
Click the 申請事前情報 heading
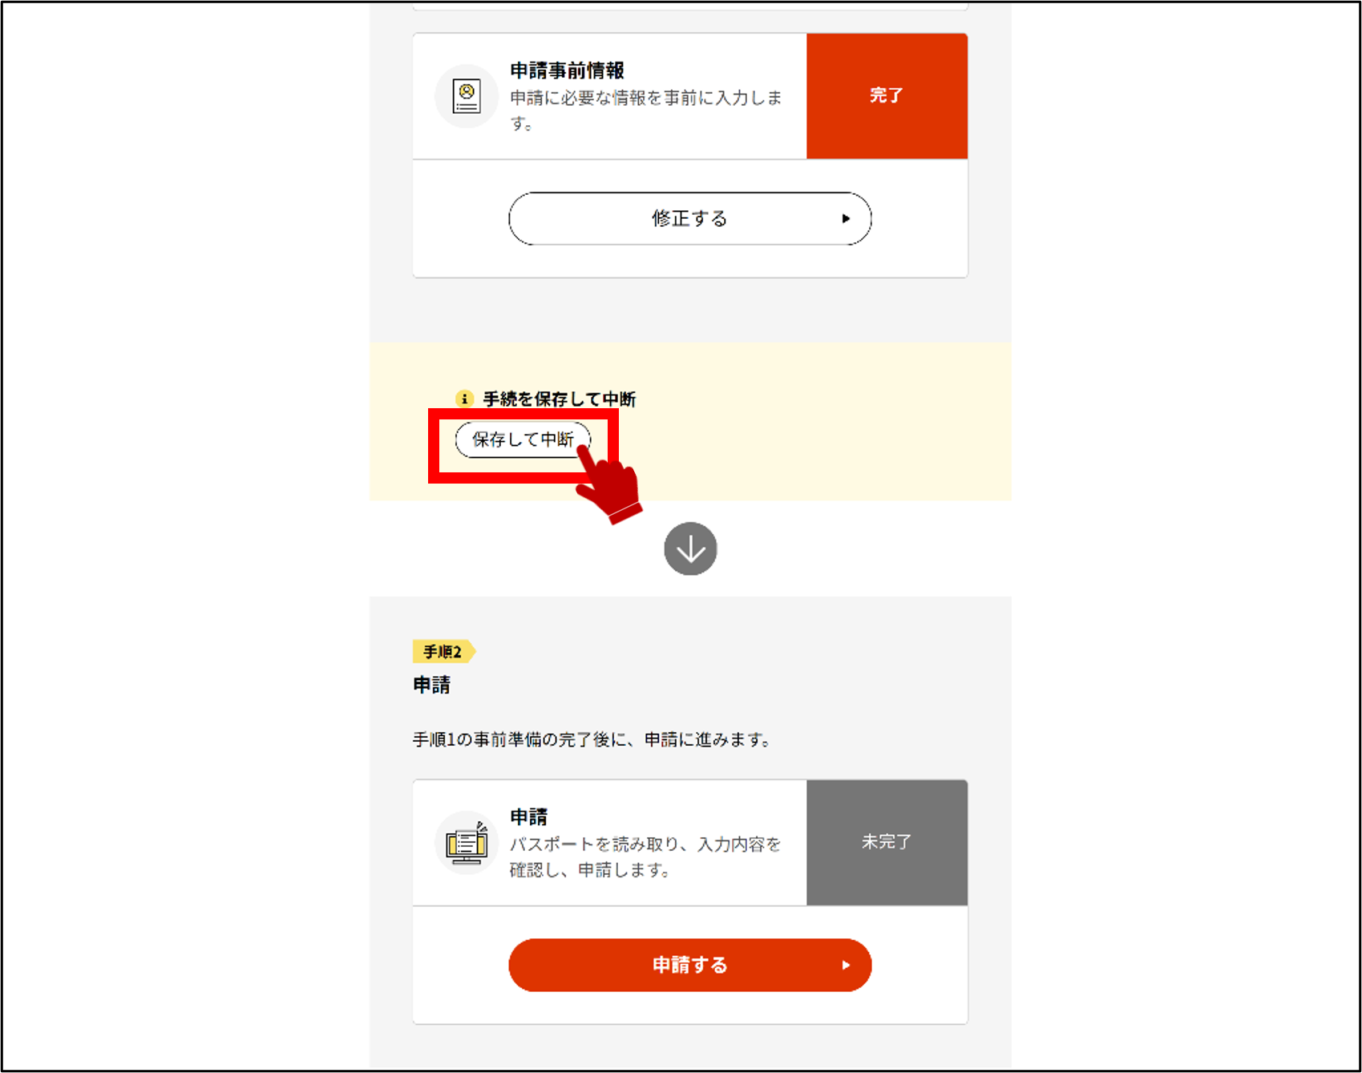(x=567, y=71)
